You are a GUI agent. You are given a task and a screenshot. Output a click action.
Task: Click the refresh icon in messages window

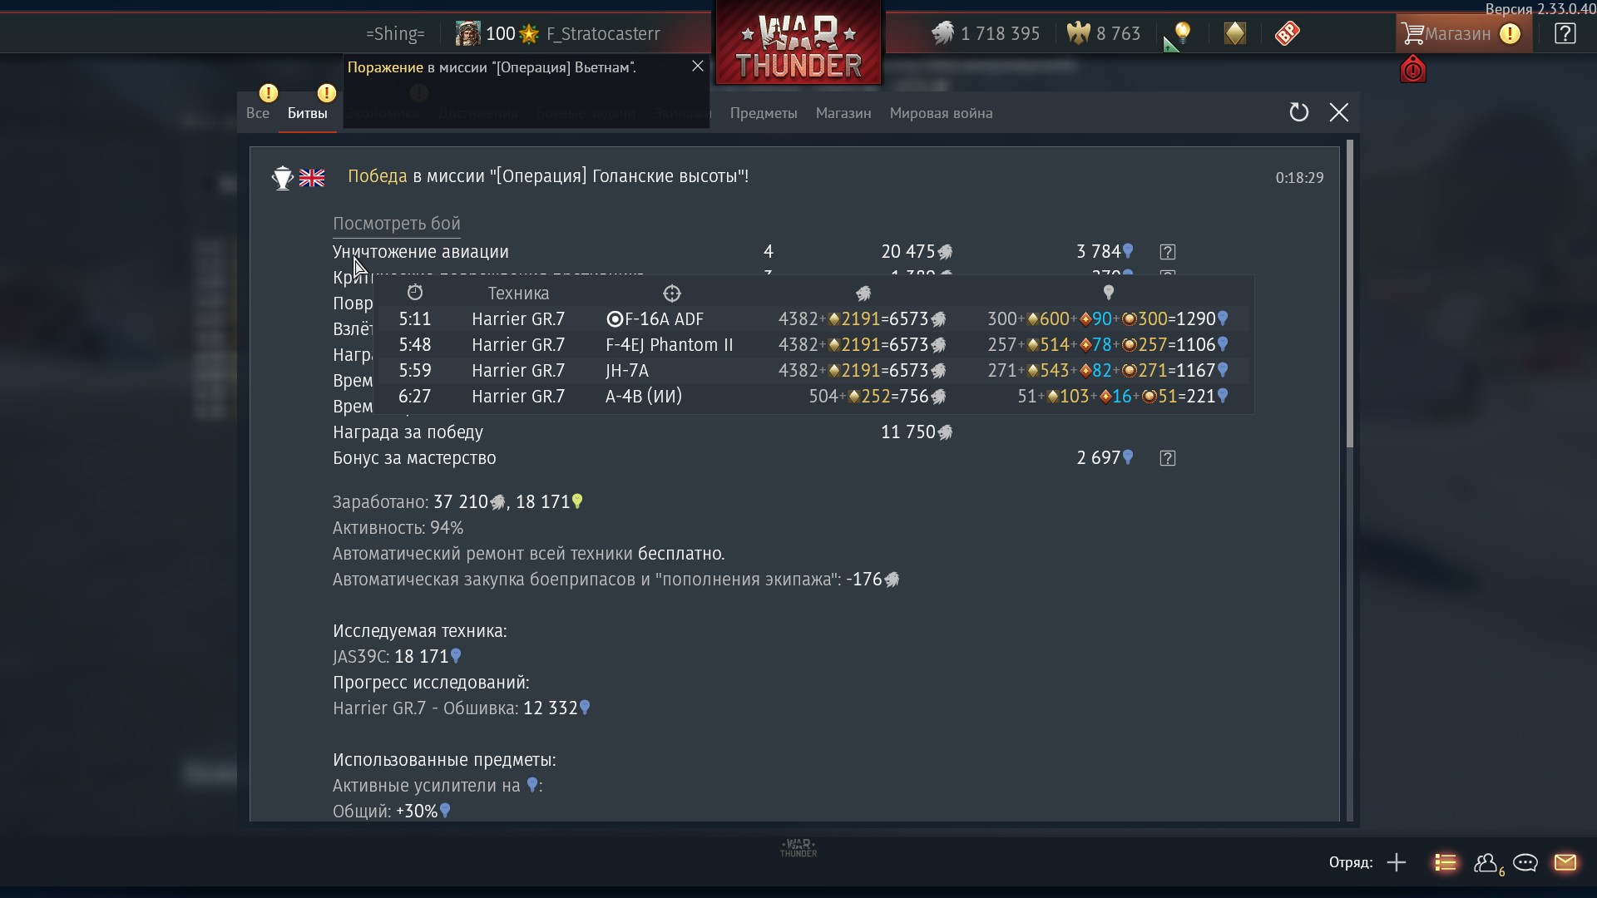click(x=1298, y=112)
